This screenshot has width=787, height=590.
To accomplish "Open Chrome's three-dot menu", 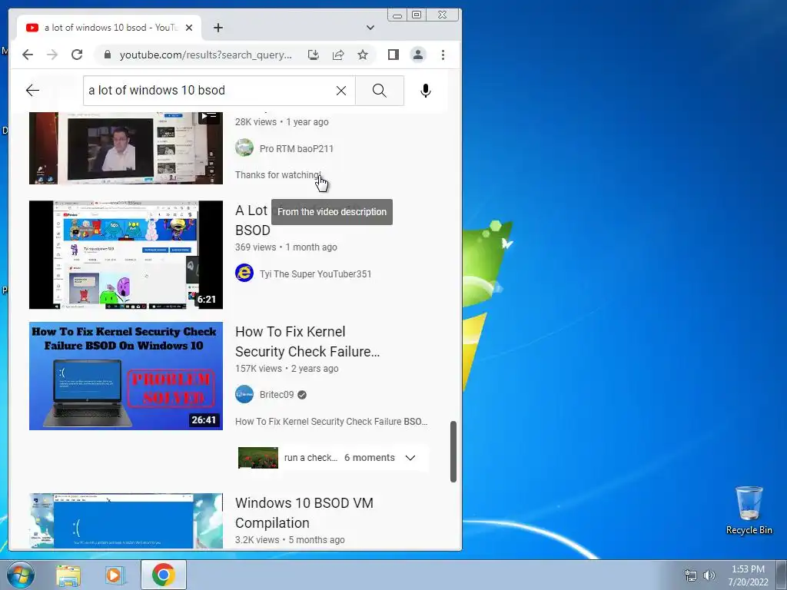I will 443,55.
